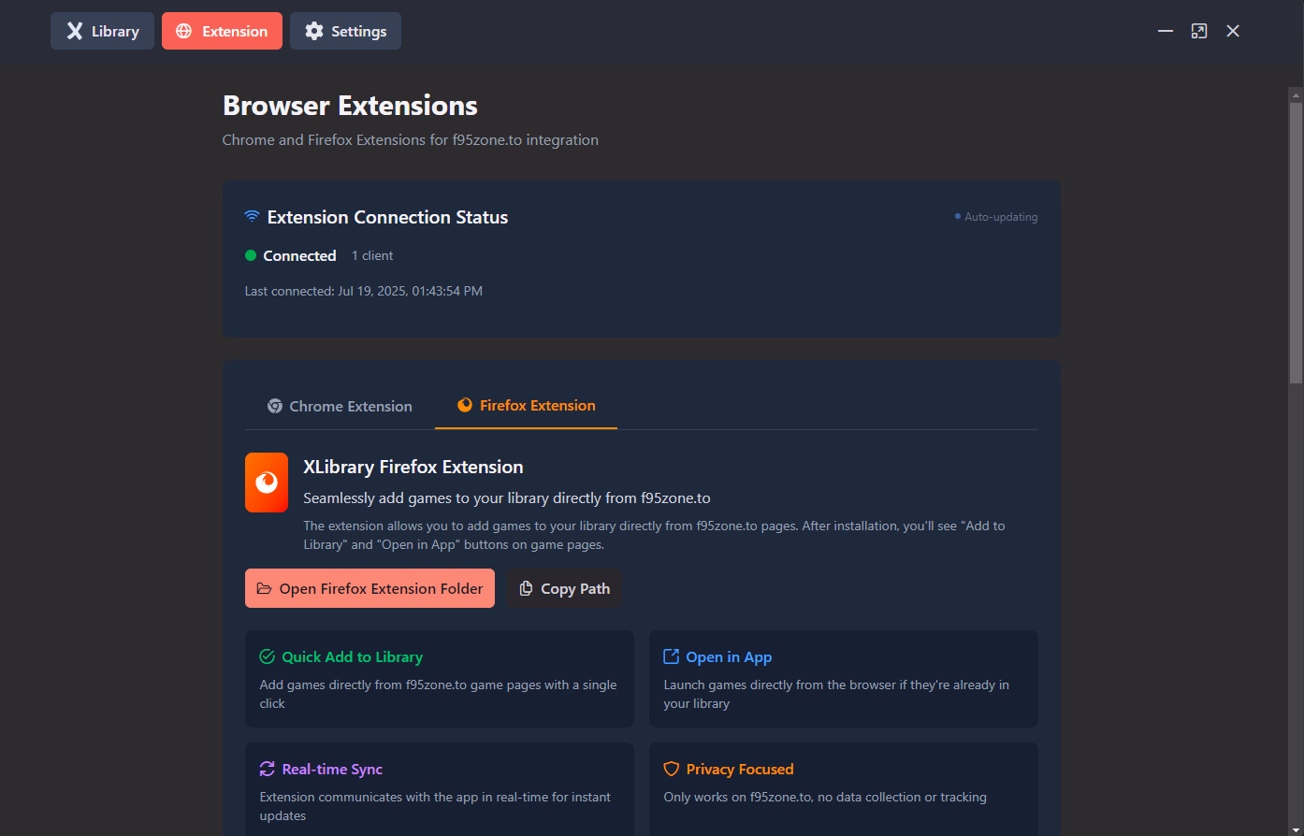Click the Privacy Focused shield icon
The width and height of the screenshot is (1304, 836).
671,769
